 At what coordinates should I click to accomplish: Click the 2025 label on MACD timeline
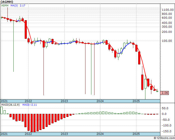(136, 134)
